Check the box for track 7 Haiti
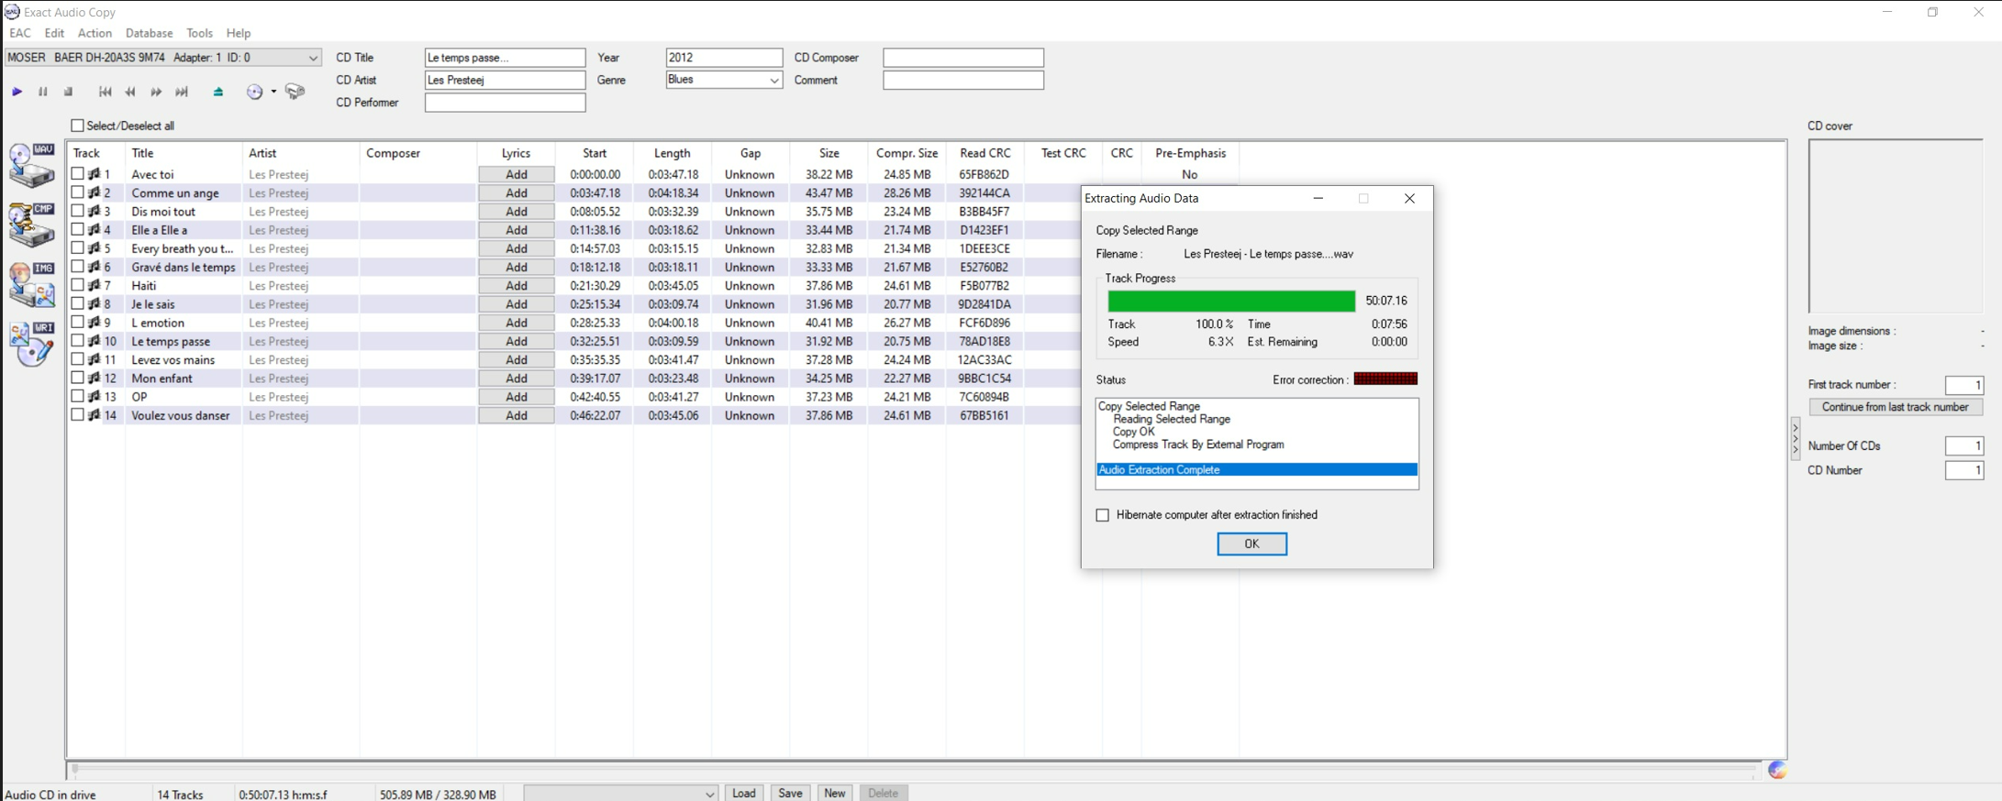This screenshot has height=801, width=2002. [77, 285]
